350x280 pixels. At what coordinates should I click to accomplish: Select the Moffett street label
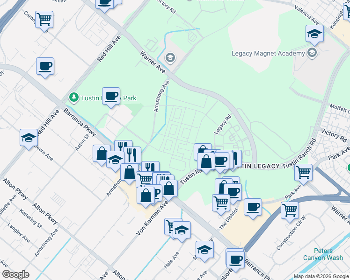pyautogui.click(x=340, y=109)
